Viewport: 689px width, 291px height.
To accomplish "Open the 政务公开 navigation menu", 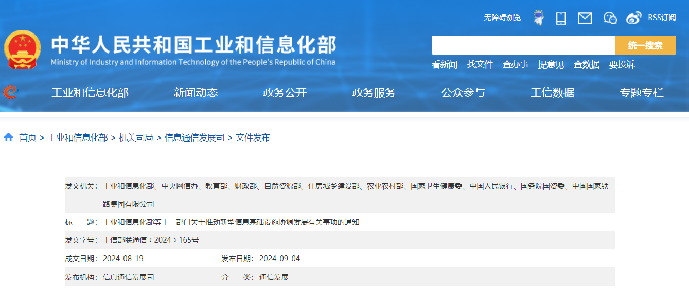I will tap(285, 93).
